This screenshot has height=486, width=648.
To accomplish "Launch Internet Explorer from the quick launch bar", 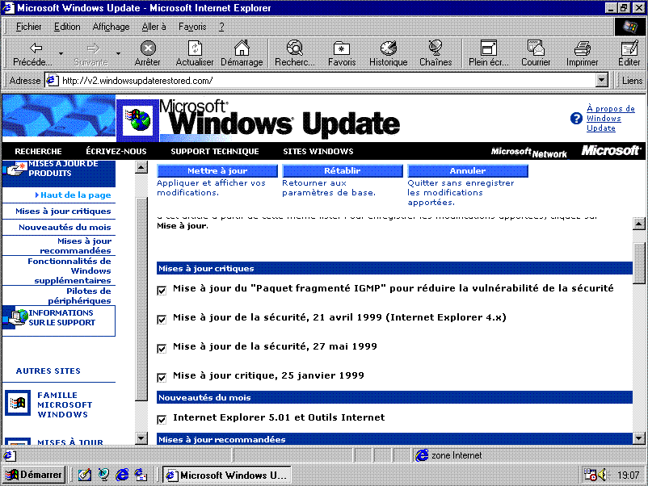I will (x=122, y=475).
